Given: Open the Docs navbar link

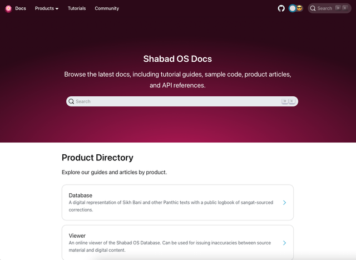Looking at the screenshot, I should pos(21,8).
